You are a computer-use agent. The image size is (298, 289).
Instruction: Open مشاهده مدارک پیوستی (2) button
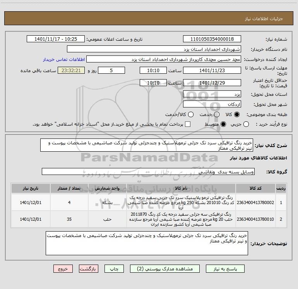click(x=165, y=268)
